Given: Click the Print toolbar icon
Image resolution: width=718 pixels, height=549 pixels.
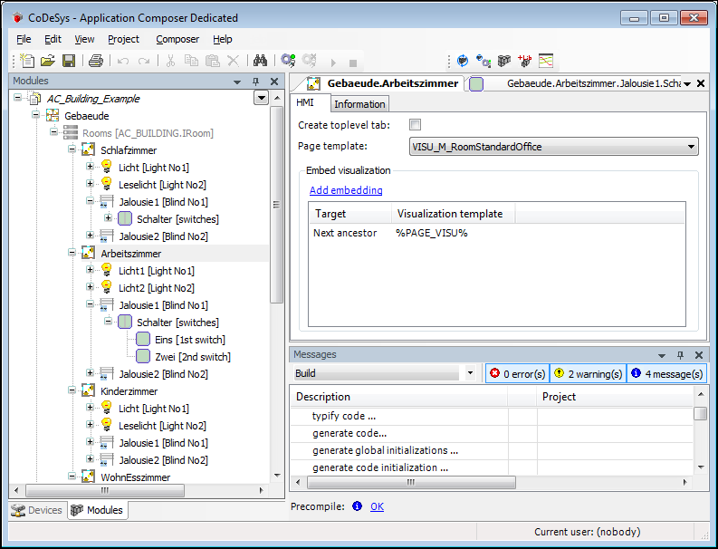Looking at the screenshot, I should pos(95,61).
